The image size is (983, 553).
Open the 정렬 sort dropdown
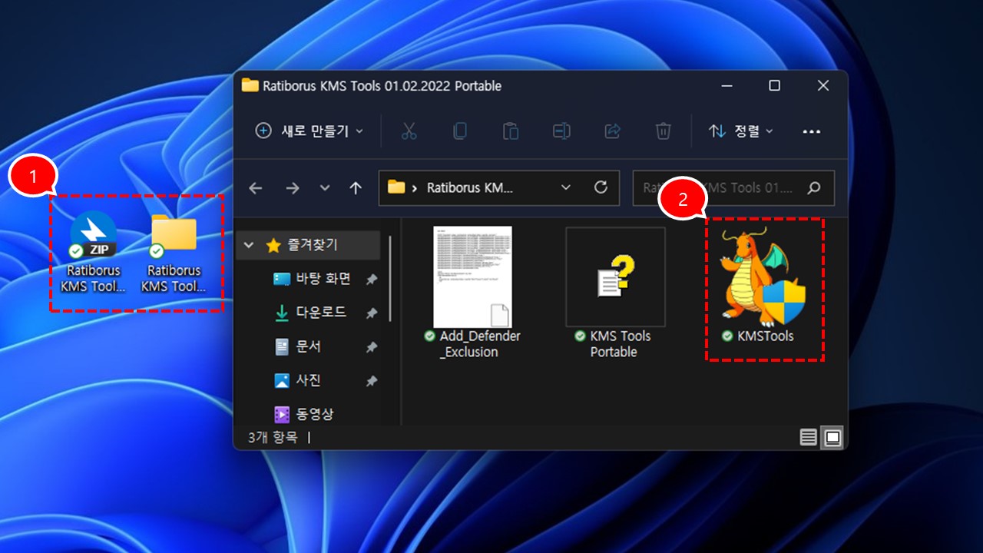[740, 131]
